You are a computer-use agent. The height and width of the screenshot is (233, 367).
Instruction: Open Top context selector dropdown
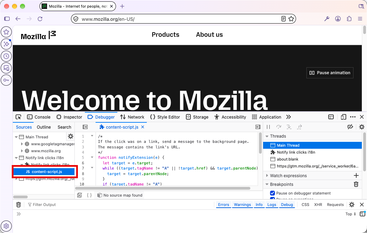click(350, 214)
